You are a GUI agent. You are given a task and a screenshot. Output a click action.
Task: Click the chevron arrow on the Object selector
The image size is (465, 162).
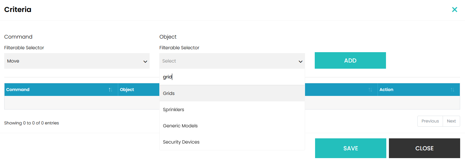click(x=301, y=62)
